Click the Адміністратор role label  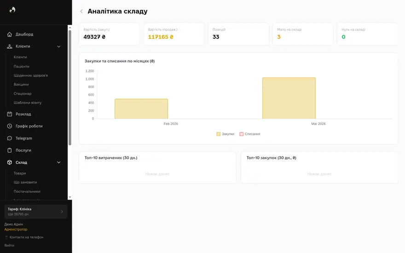(16, 229)
